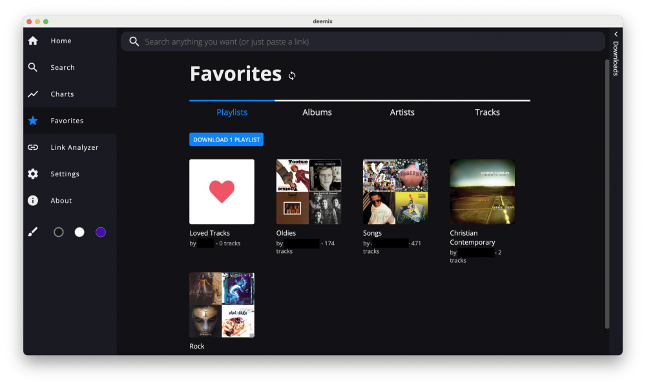
Task: Open Settings gear icon
Action: coord(33,174)
